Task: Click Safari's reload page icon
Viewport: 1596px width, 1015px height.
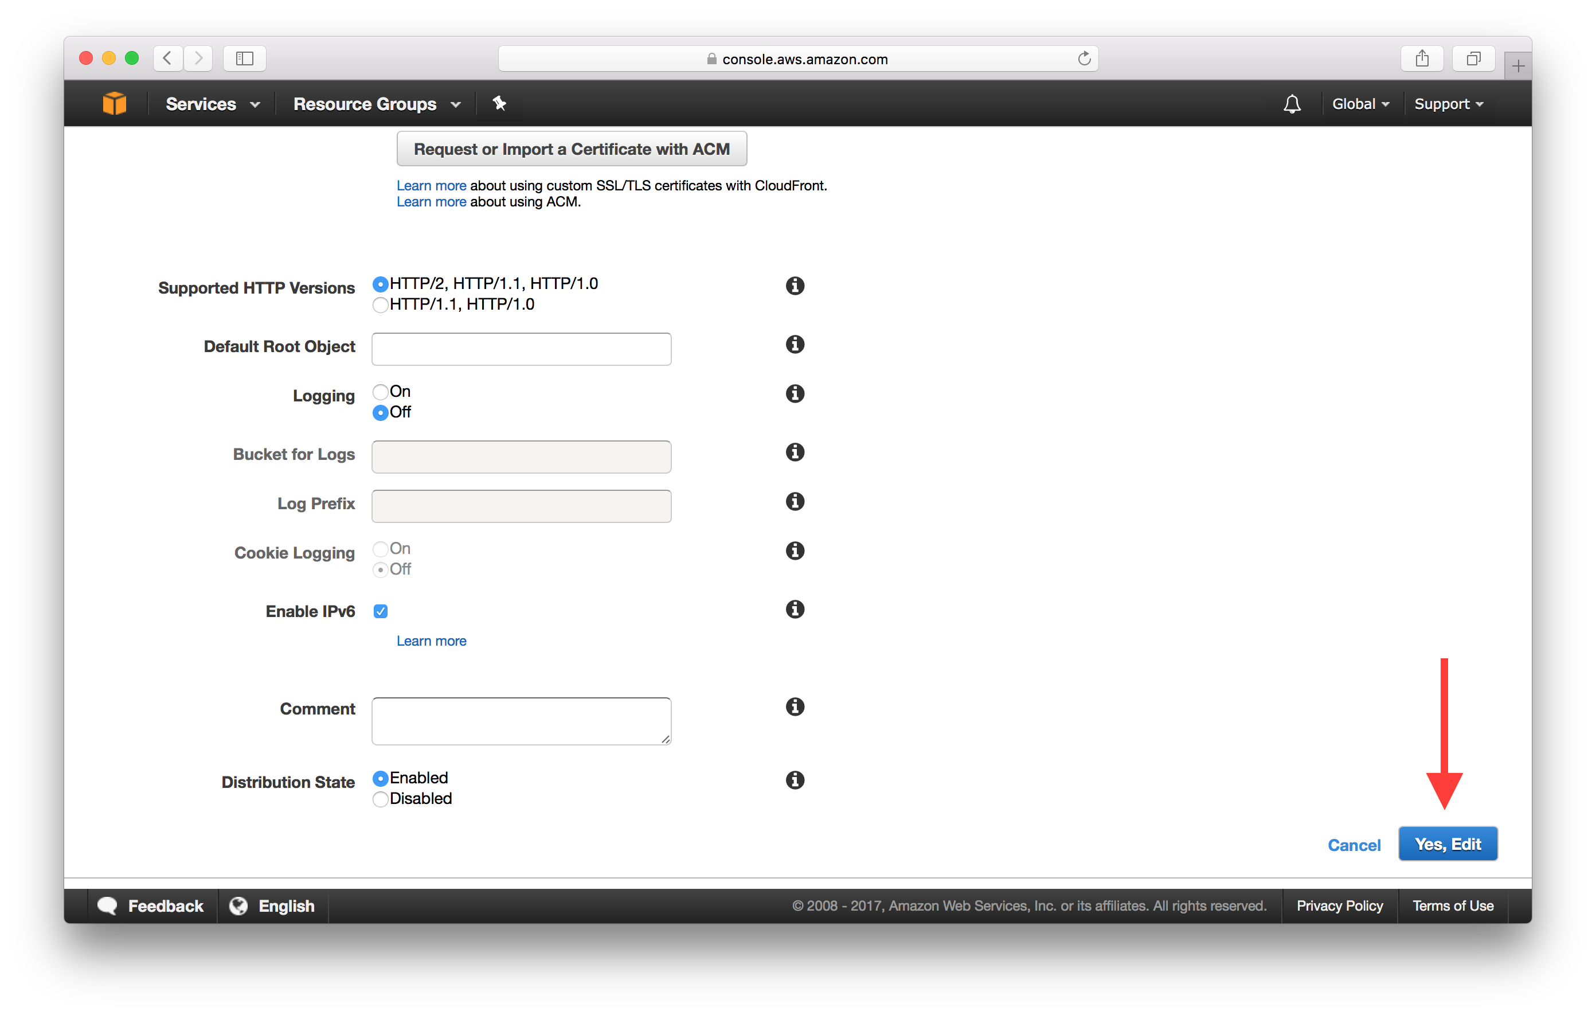Action: click(1083, 59)
